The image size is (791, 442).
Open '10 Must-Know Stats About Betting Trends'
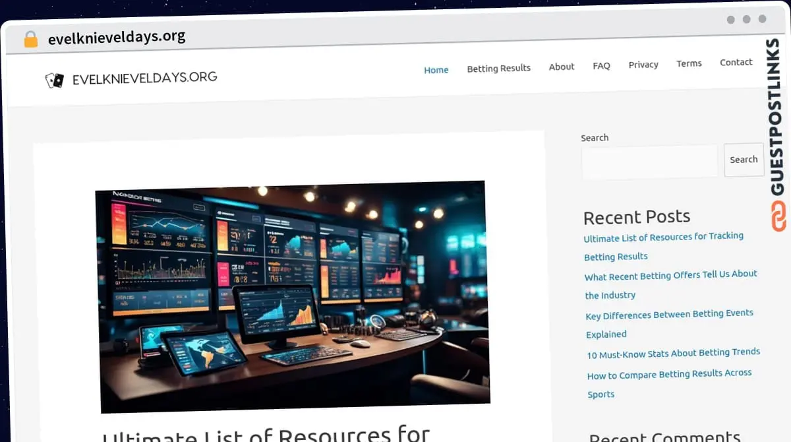point(673,353)
